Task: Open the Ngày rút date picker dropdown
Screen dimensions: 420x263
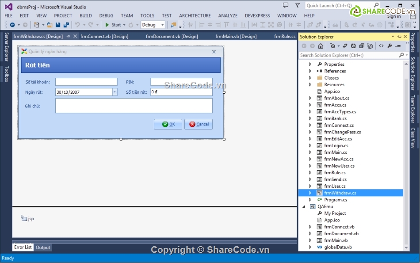Action: click(x=115, y=92)
